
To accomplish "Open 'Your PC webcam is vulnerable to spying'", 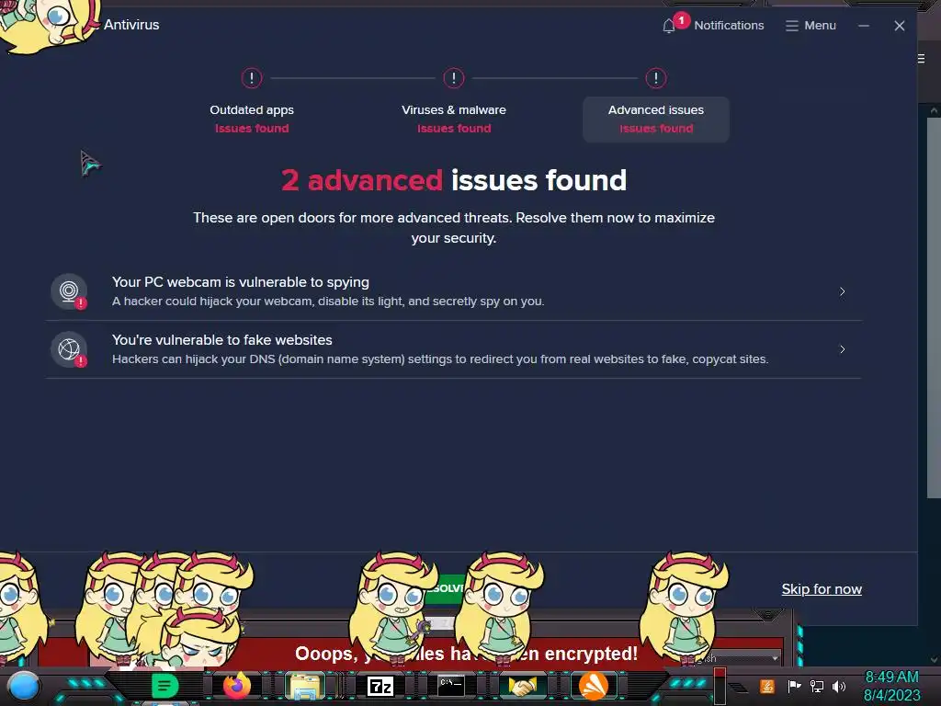I will [454, 291].
